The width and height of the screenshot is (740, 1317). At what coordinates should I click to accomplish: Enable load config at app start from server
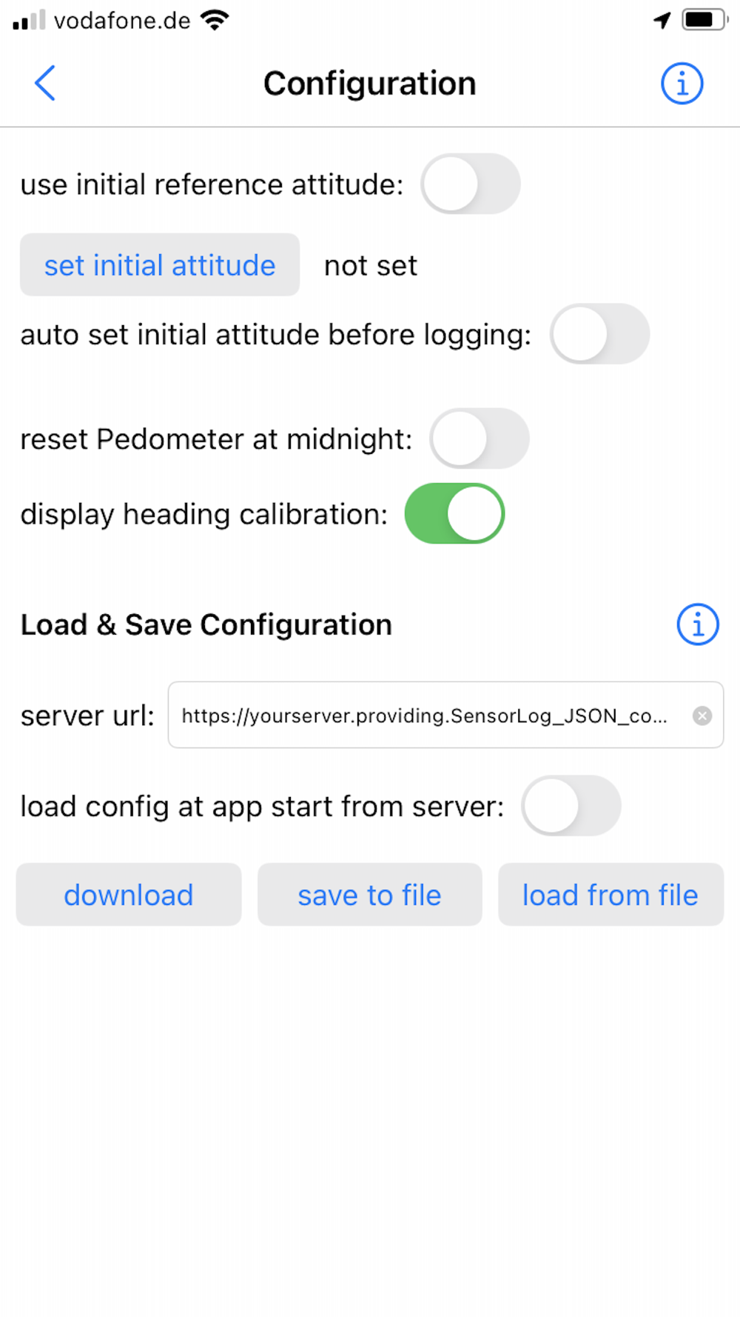pyautogui.click(x=571, y=806)
